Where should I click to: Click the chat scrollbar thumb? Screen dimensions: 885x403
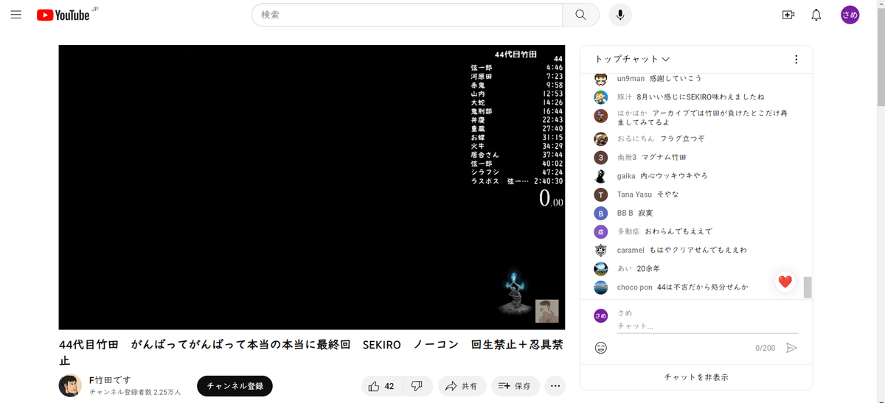tap(808, 287)
